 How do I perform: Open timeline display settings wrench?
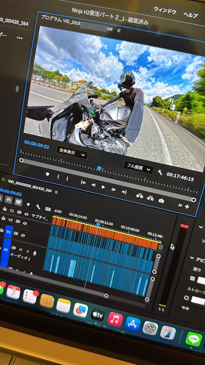pos(38,207)
